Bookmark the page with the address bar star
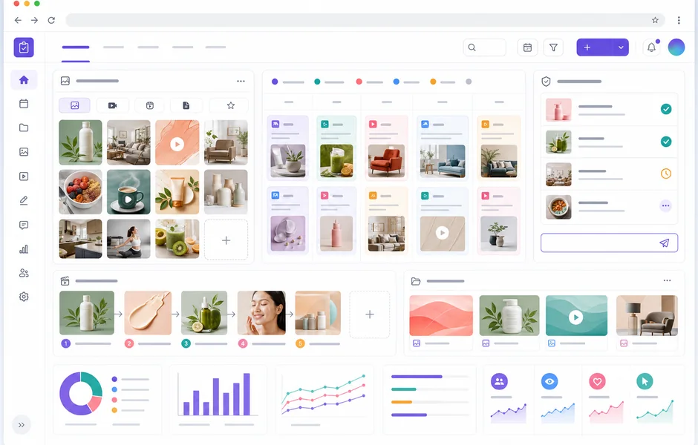This screenshot has width=698, height=445. click(x=655, y=20)
